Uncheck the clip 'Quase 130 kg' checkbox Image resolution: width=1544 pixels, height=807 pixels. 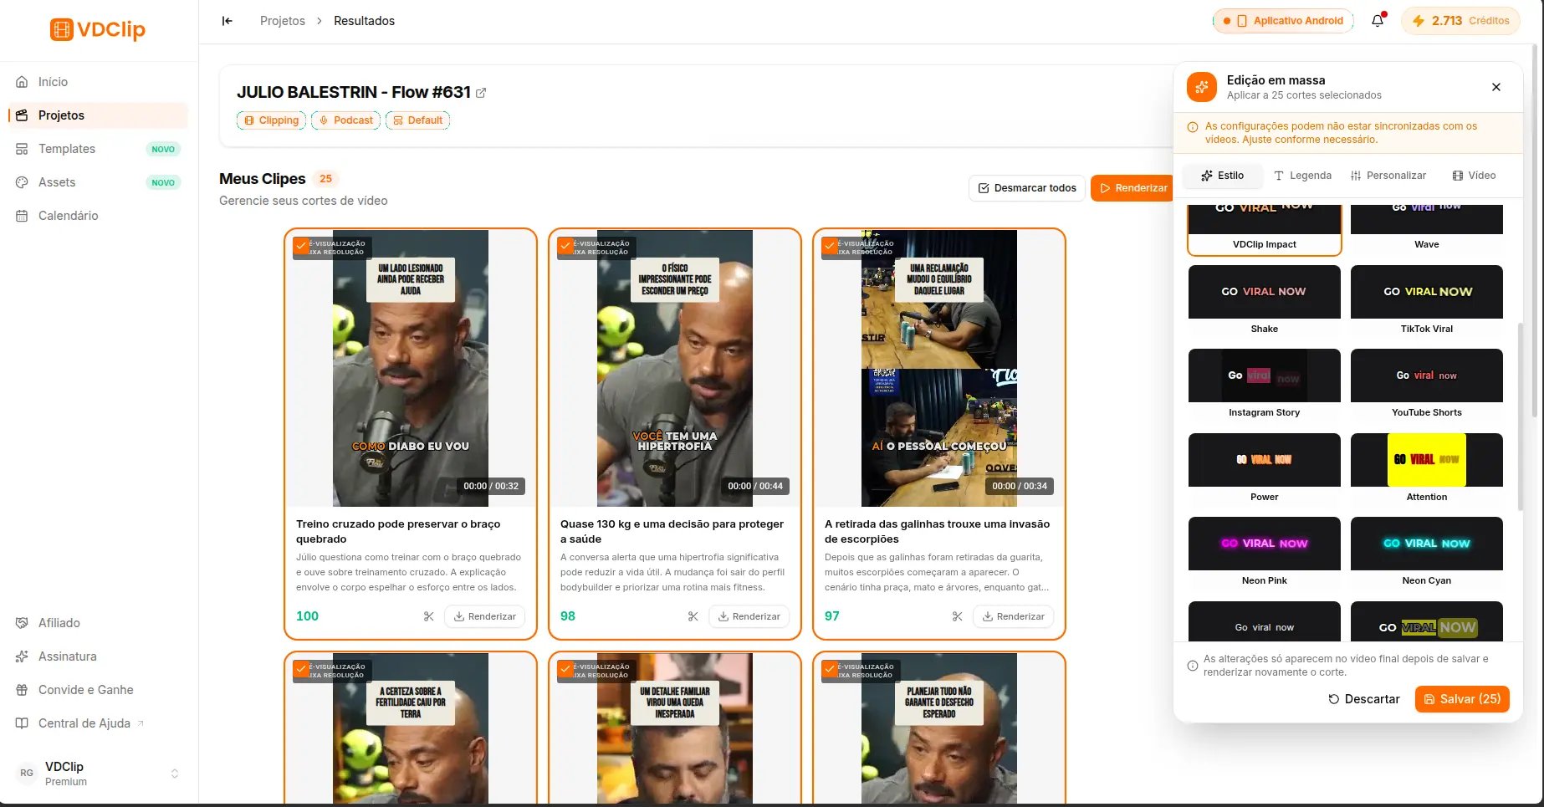(x=565, y=246)
